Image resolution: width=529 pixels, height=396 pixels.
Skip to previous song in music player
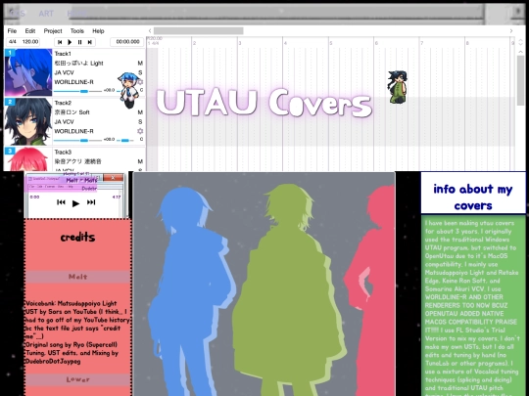pyautogui.click(x=61, y=202)
